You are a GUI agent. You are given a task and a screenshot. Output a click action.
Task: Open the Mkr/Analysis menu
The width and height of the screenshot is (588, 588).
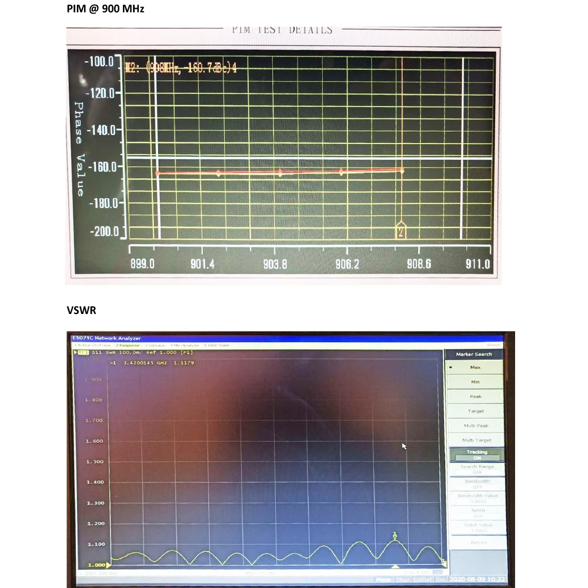pyautogui.click(x=184, y=345)
